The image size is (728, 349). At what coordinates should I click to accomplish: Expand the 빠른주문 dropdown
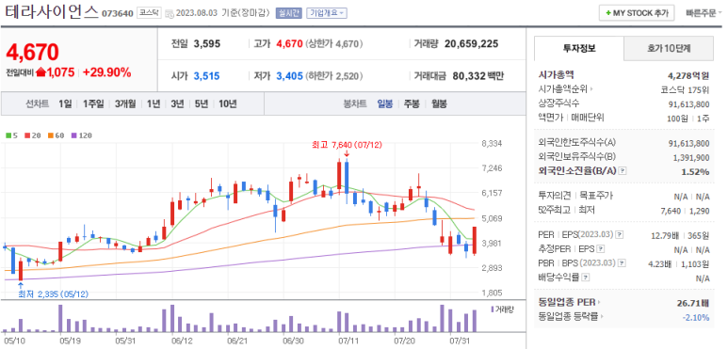coord(704,13)
